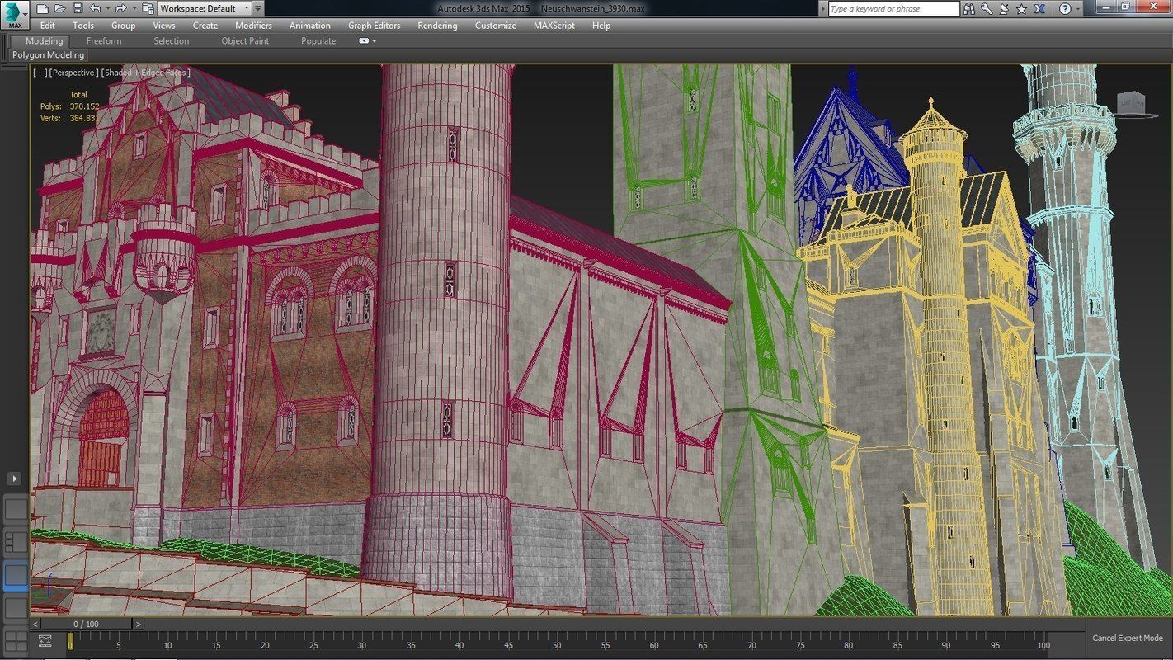Step time slider forward with right arrow
The height and width of the screenshot is (660, 1173).
tap(138, 624)
